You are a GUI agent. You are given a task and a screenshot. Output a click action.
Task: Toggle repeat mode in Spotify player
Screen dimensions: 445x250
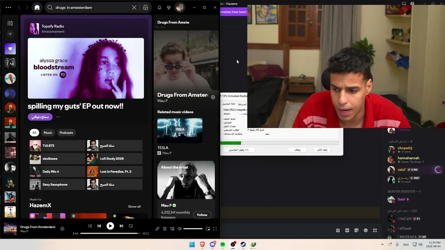coord(131,226)
